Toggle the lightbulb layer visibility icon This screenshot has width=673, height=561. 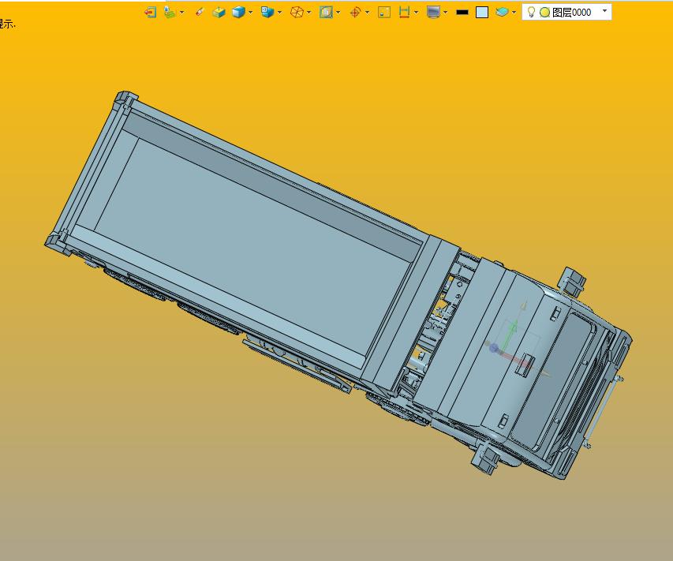click(531, 13)
